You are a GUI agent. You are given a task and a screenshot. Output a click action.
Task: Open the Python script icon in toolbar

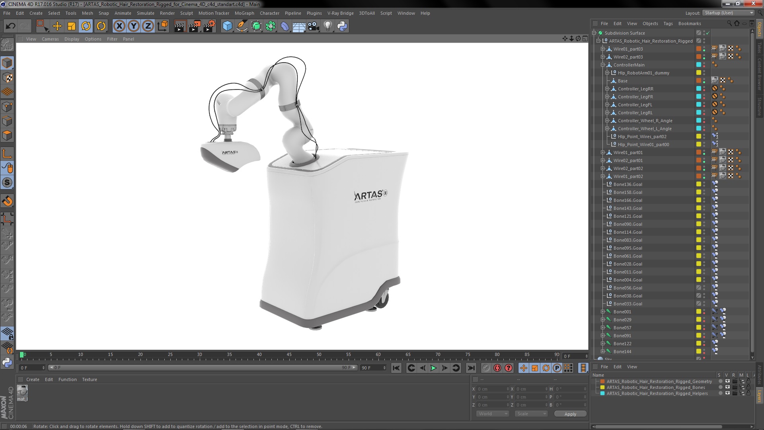coord(342,26)
